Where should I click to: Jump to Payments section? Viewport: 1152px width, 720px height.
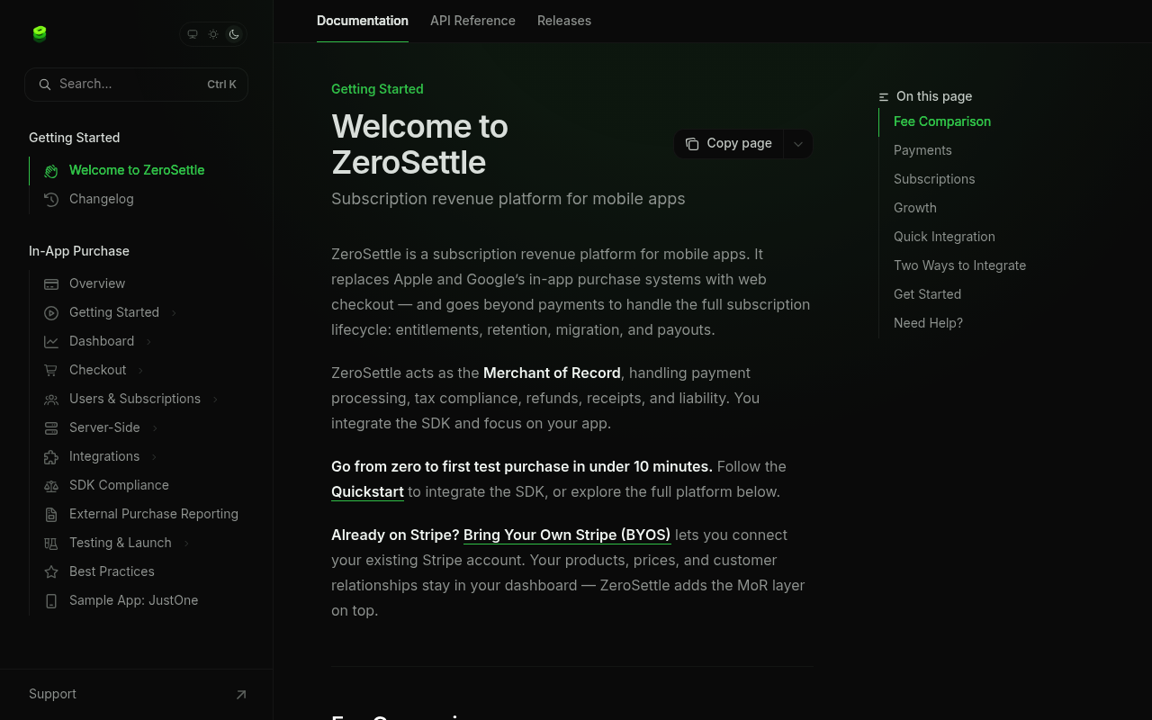tap(922, 150)
